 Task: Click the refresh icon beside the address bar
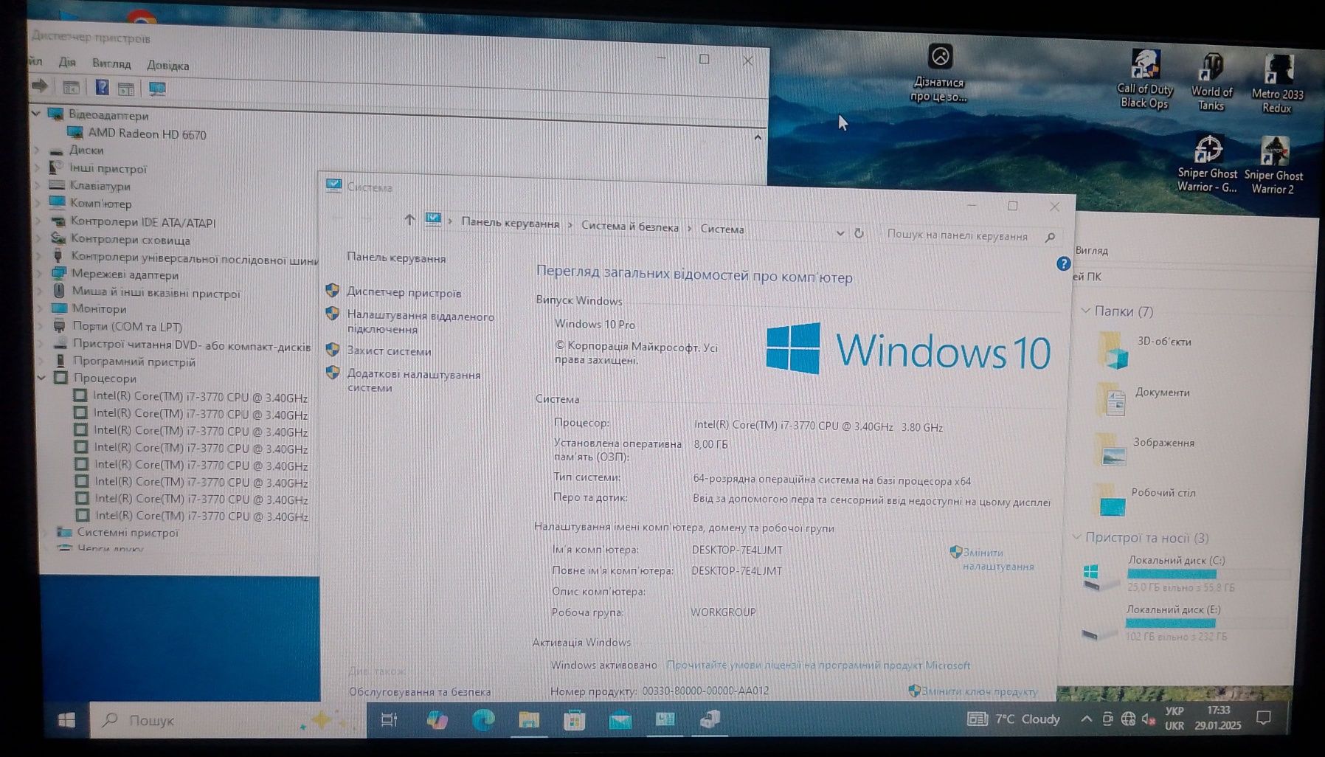[859, 233]
